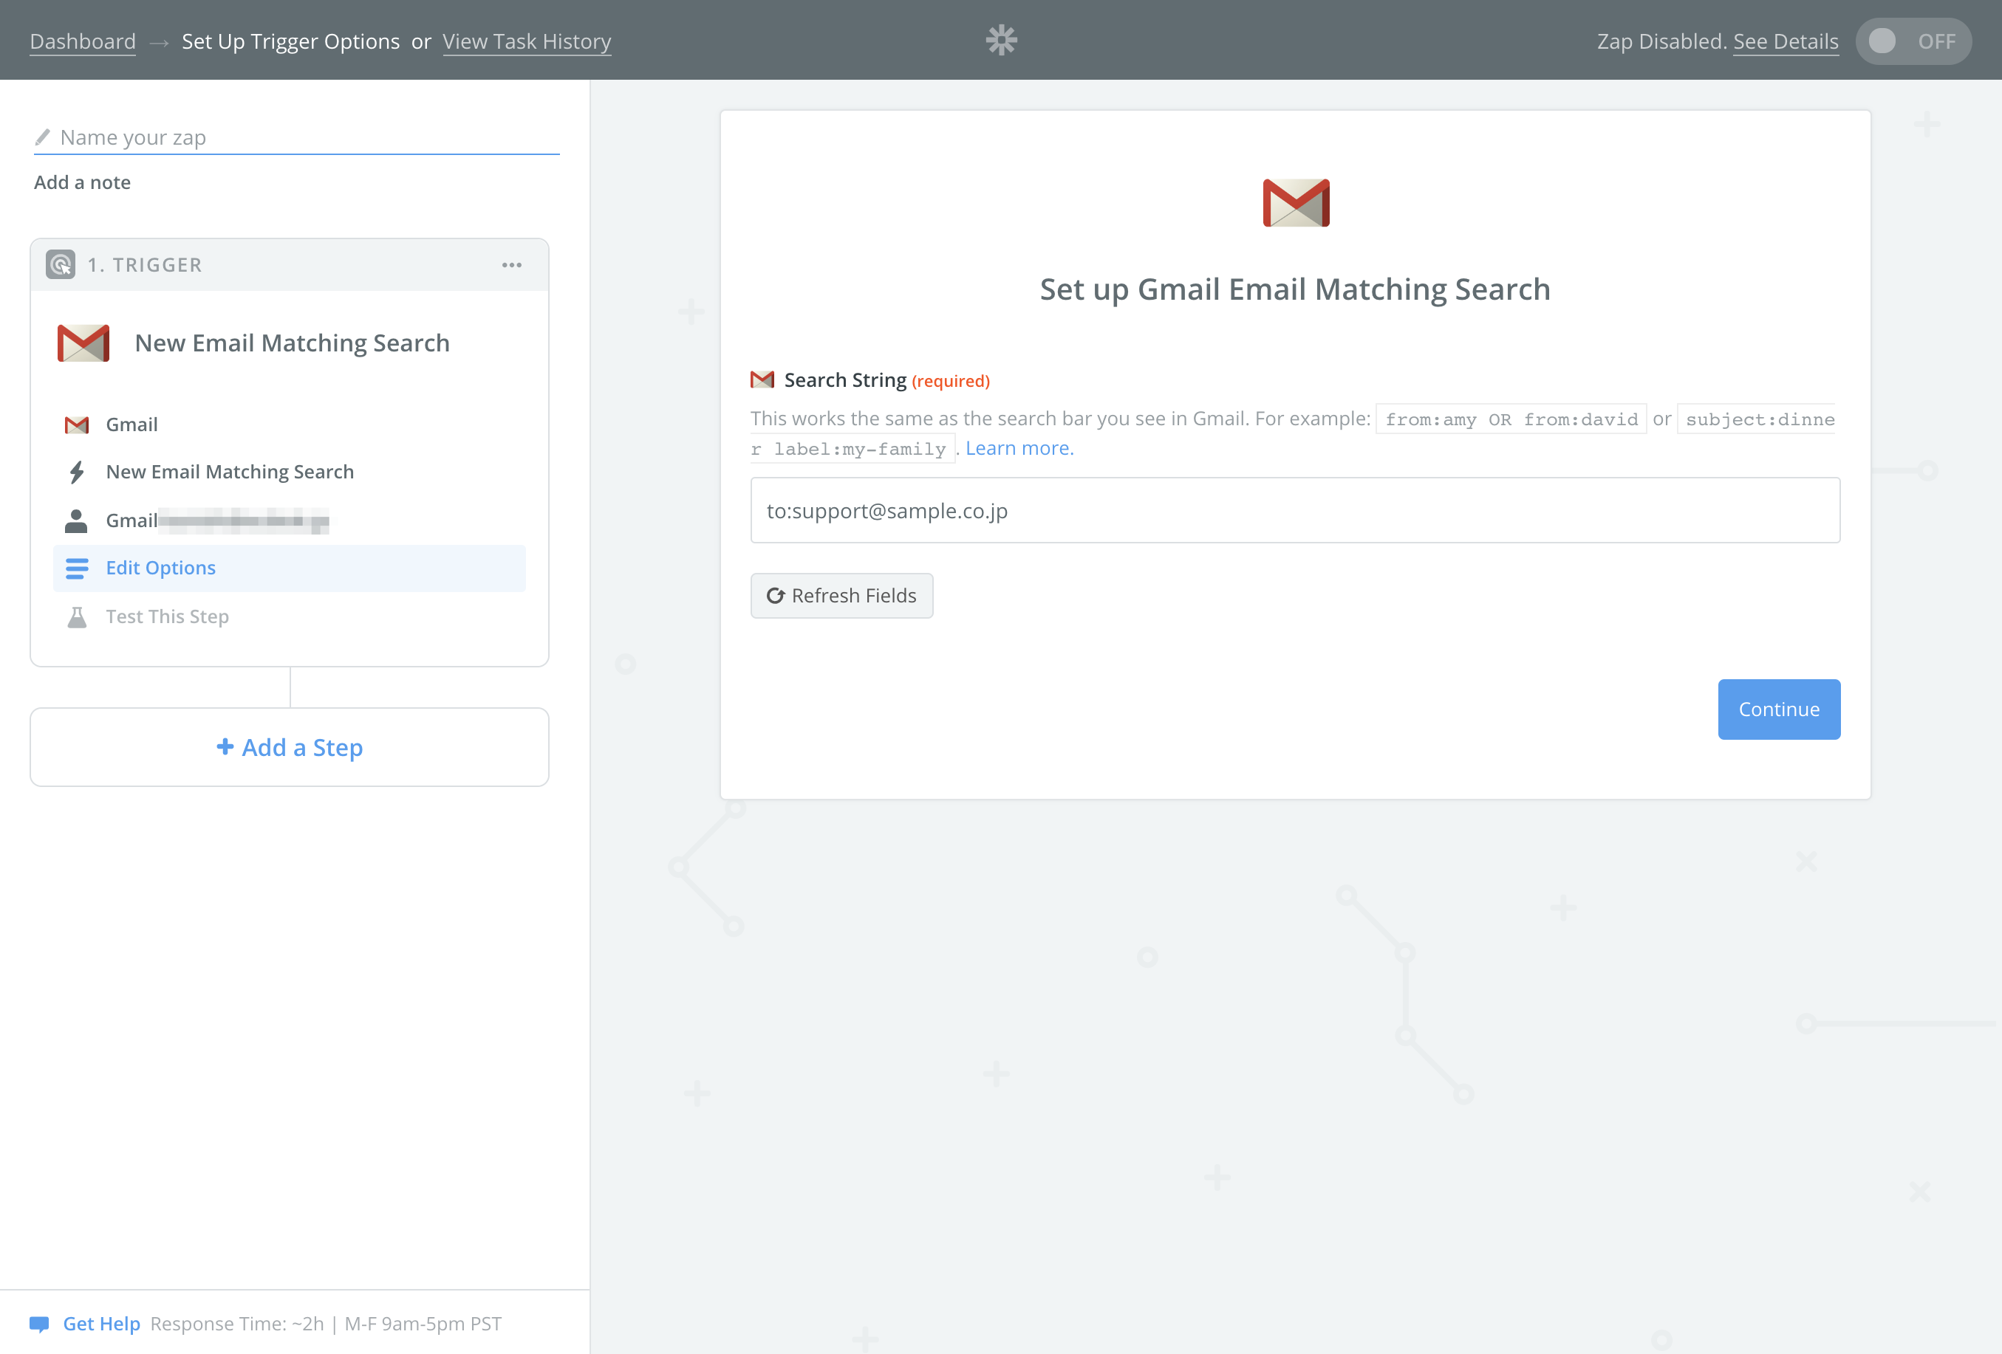The height and width of the screenshot is (1354, 2002).
Task: Click the search string input field
Action: click(x=1294, y=509)
